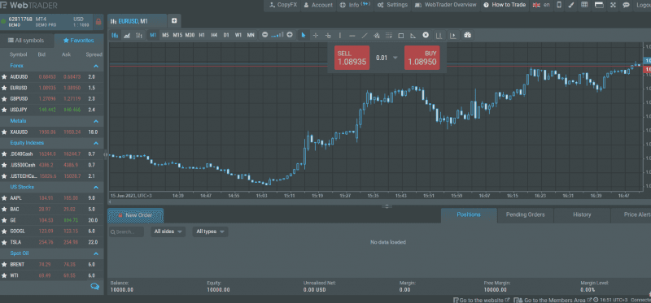651x303 pixels.
Task: Follow the Go to the website link
Action: 481,300
